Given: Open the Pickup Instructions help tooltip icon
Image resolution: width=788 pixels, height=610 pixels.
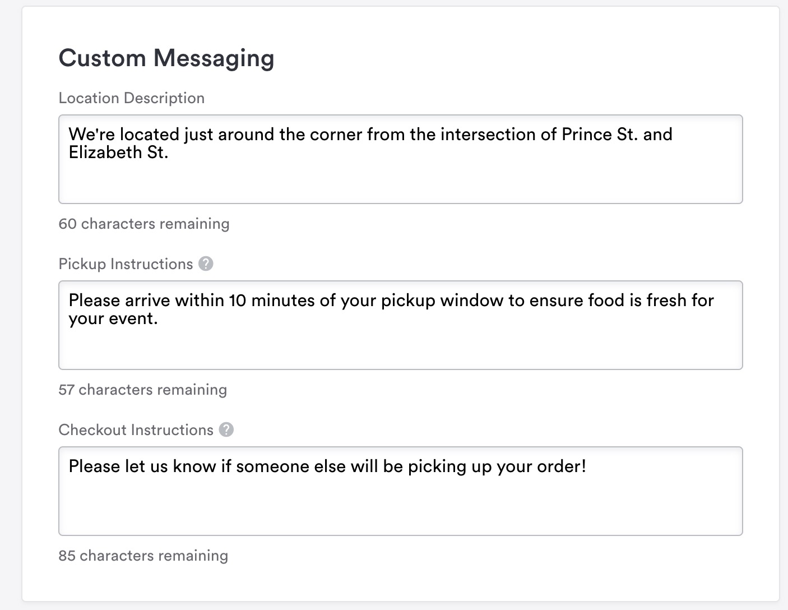Looking at the screenshot, I should click(206, 264).
